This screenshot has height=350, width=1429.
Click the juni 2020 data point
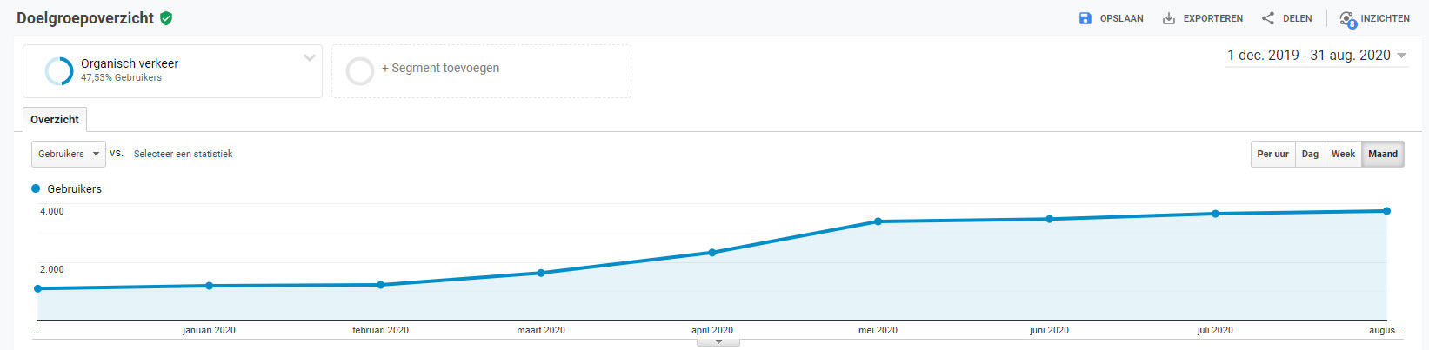(x=1050, y=219)
